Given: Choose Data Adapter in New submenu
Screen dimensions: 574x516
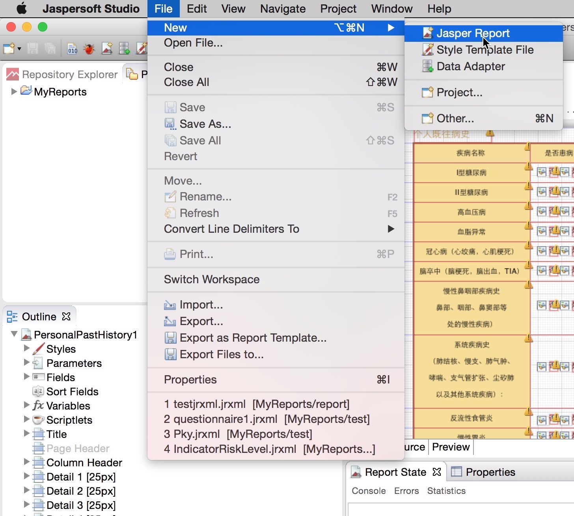Looking at the screenshot, I should point(483,66).
